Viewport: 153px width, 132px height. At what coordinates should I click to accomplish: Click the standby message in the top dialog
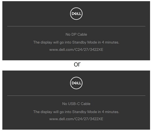[x=76, y=42]
